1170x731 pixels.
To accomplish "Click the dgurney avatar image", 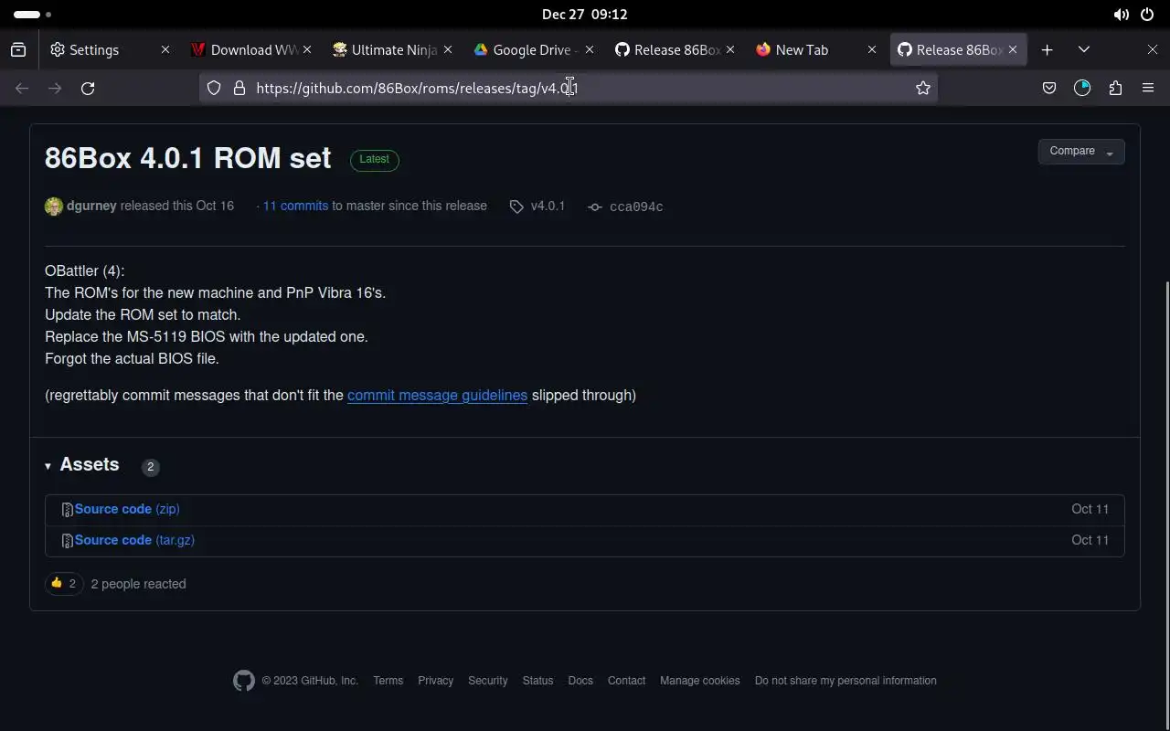I will click(54, 207).
